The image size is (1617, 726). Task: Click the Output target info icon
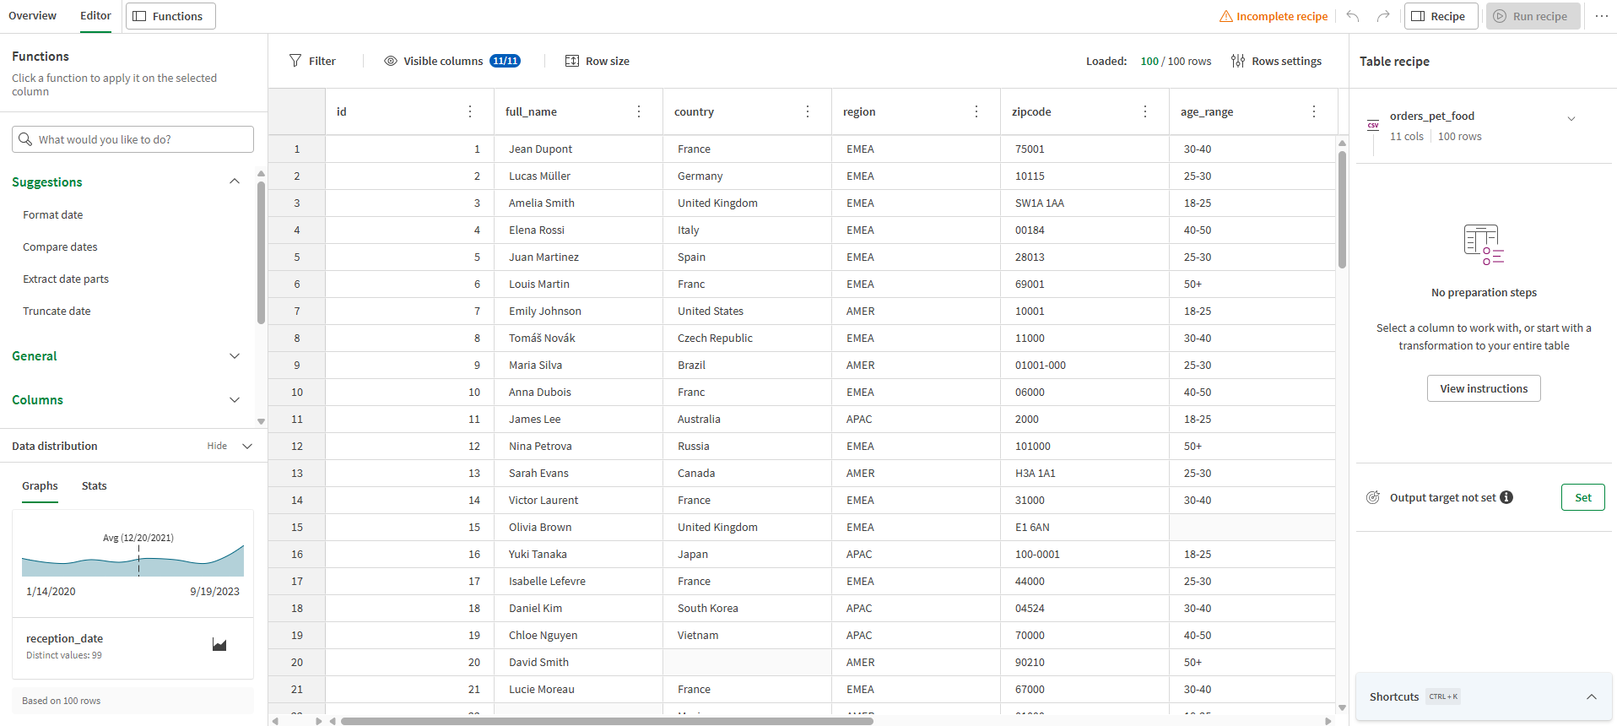click(1506, 497)
